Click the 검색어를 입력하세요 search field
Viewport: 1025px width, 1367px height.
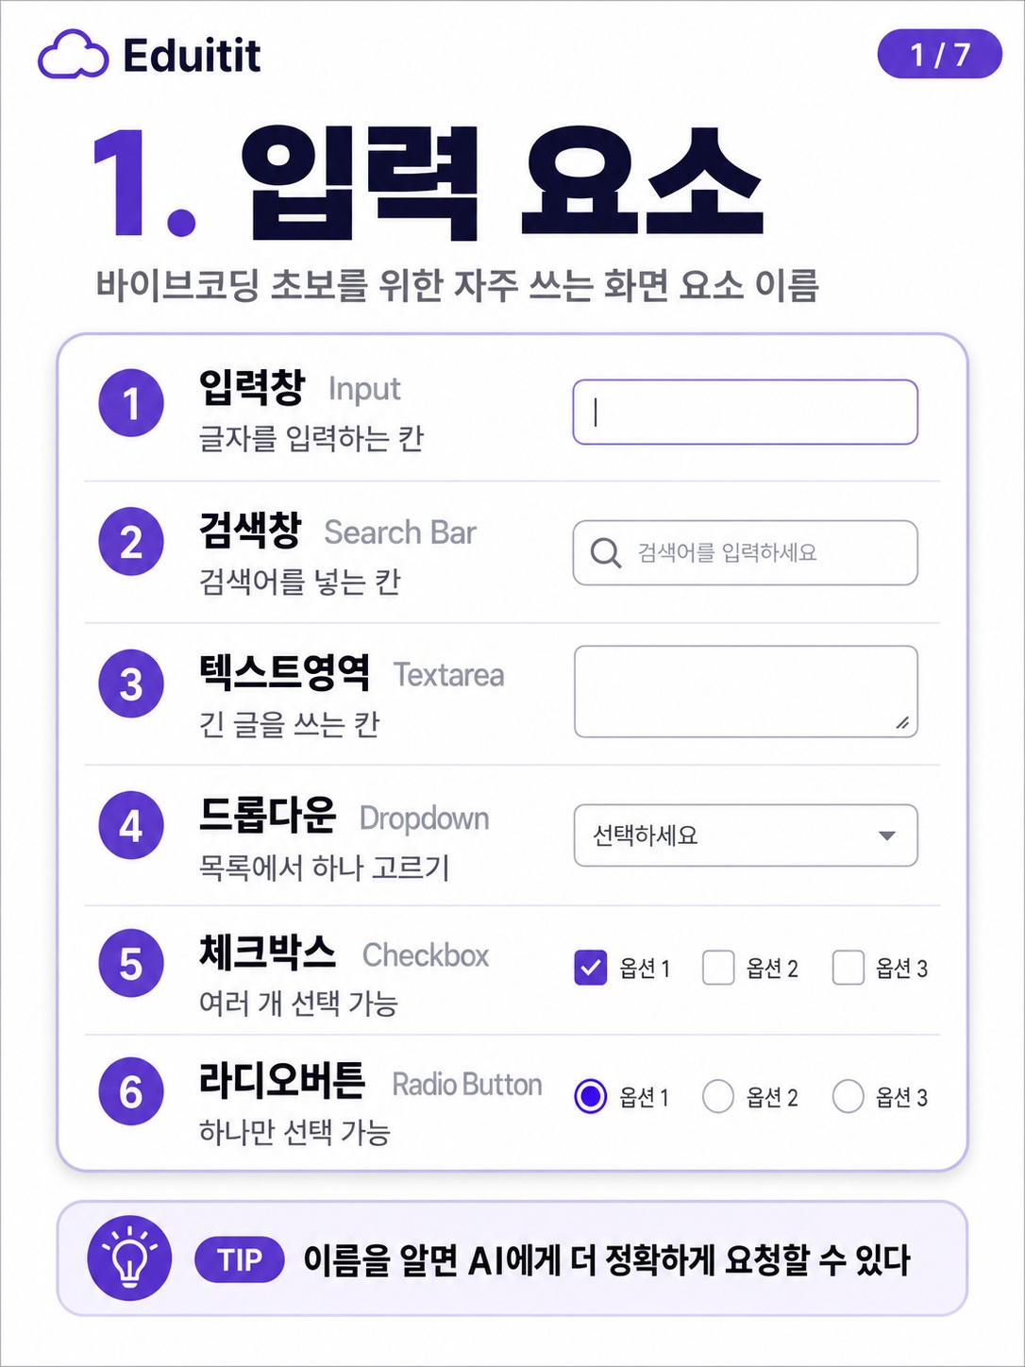(x=746, y=552)
